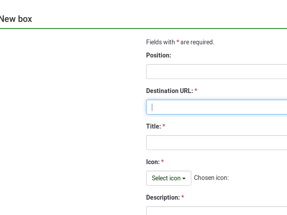This screenshot has width=287, height=215.
Task: Select the Description text field
Action: coord(216,211)
